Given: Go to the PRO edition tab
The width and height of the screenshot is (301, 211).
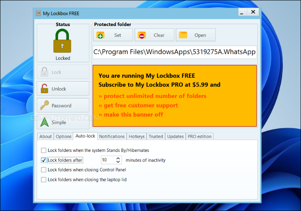Looking at the screenshot, I should 200,136.
